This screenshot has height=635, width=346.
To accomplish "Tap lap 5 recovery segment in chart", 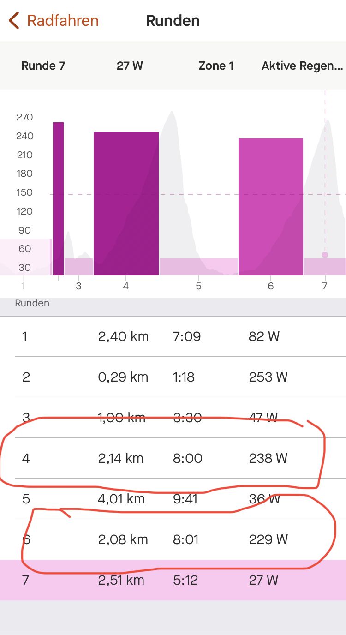I will (198, 267).
